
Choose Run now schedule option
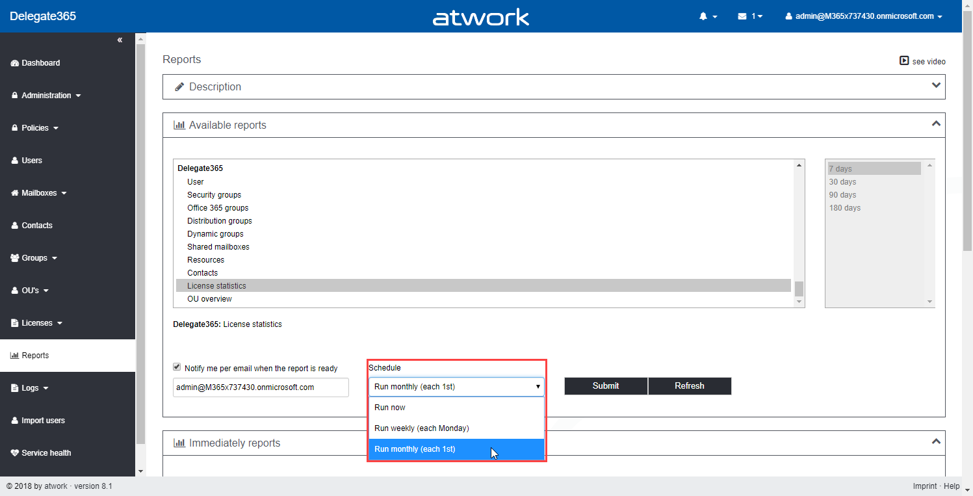pyautogui.click(x=390, y=408)
